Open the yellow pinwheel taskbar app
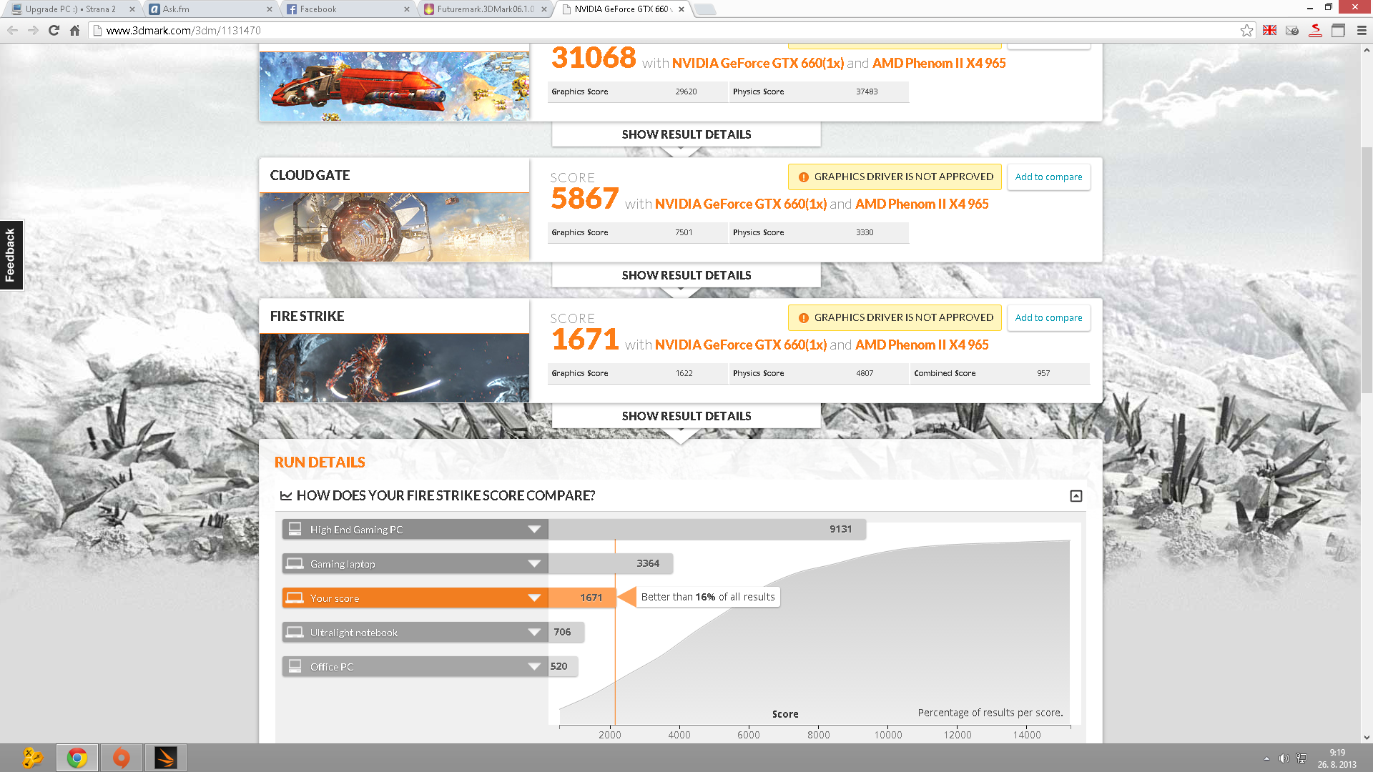 pyautogui.click(x=33, y=758)
